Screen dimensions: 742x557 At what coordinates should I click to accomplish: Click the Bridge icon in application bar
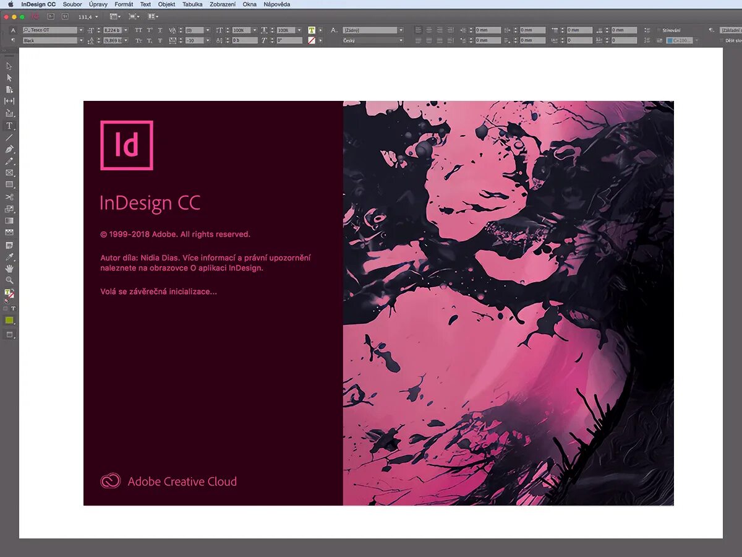pos(51,16)
